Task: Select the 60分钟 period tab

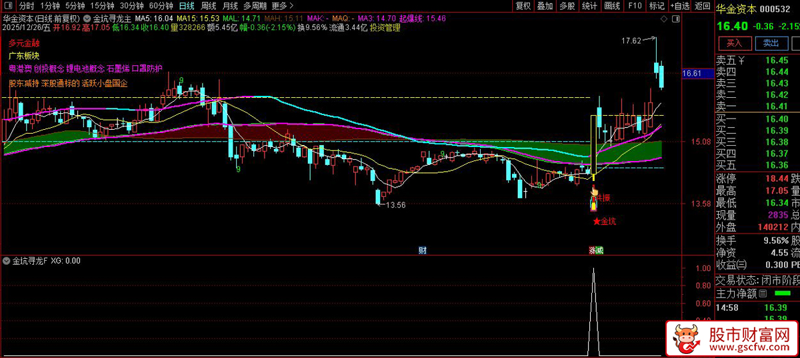Action: pos(161,6)
